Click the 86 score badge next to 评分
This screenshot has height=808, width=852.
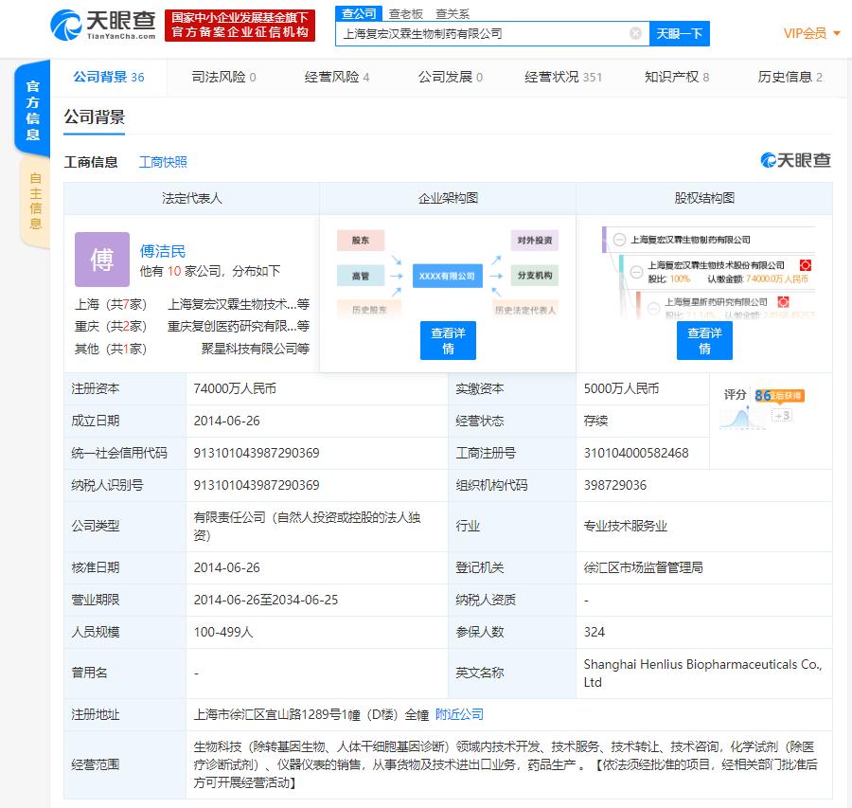click(x=763, y=396)
